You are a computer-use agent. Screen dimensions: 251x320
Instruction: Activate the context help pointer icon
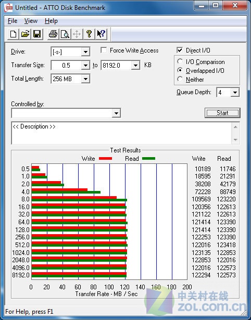(x=101, y=34)
